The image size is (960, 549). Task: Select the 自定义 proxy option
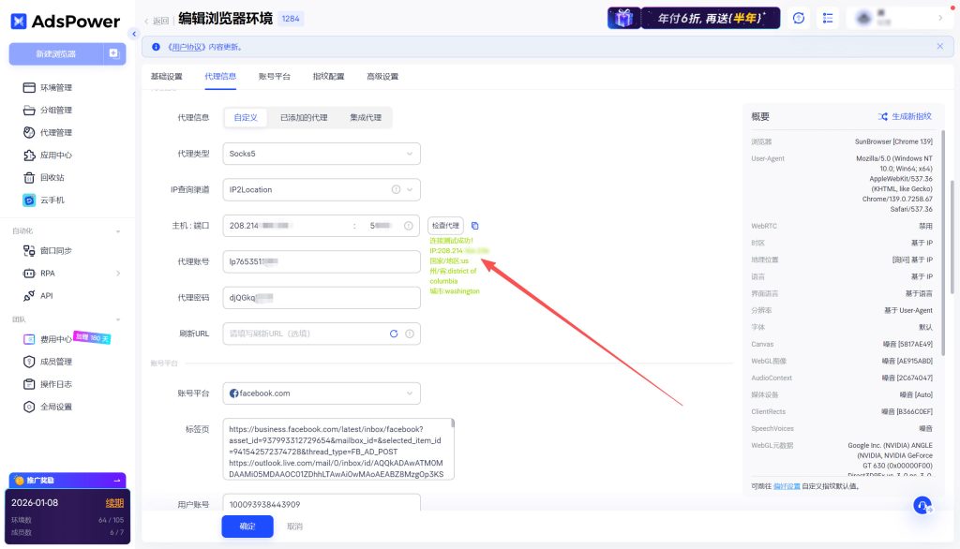pyautogui.click(x=246, y=117)
